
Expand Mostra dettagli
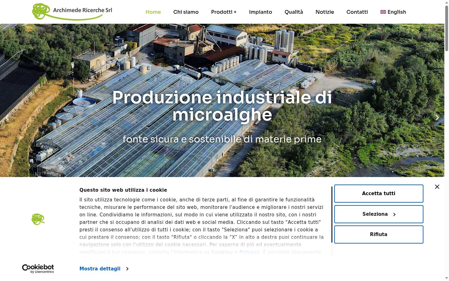tap(104, 269)
